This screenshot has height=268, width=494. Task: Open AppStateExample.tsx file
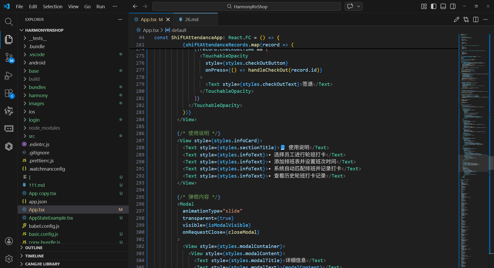click(73, 218)
